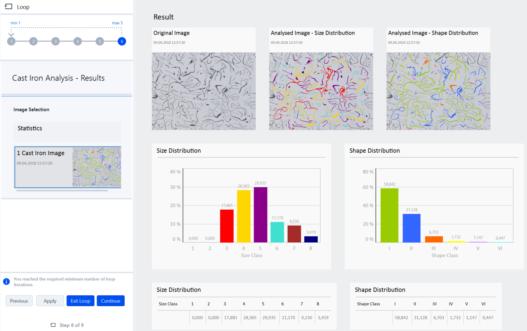The height and width of the screenshot is (331, 527).
Task: Click the loop icon beside Step 8 of 9
Action: click(53, 325)
